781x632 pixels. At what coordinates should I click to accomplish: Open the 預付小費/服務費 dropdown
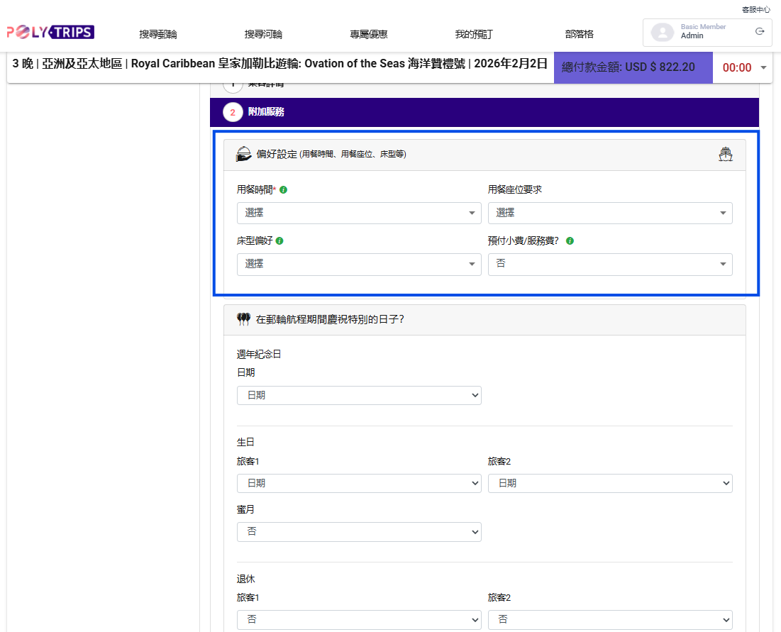point(610,264)
